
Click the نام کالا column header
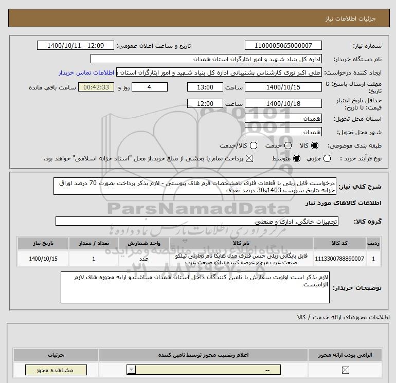pyautogui.click(x=241, y=243)
